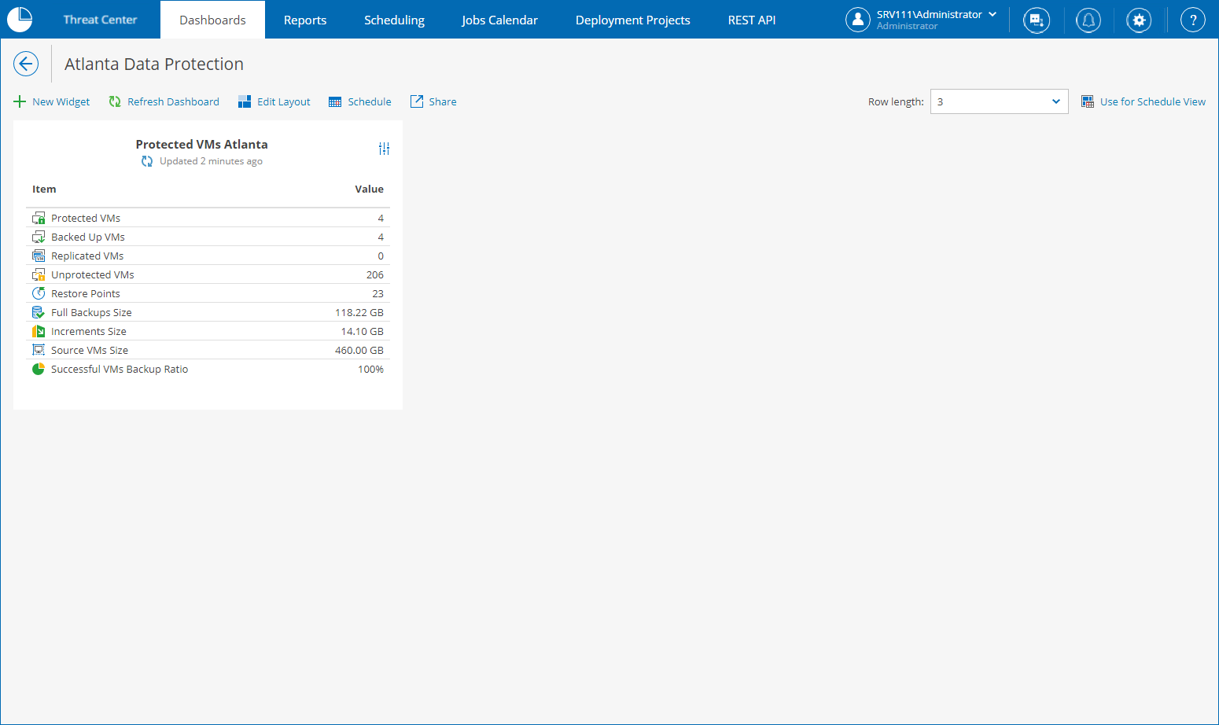The image size is (1219, 725).
Task: Click the Full Backups Size icon
Action: (x=39, y=312)
